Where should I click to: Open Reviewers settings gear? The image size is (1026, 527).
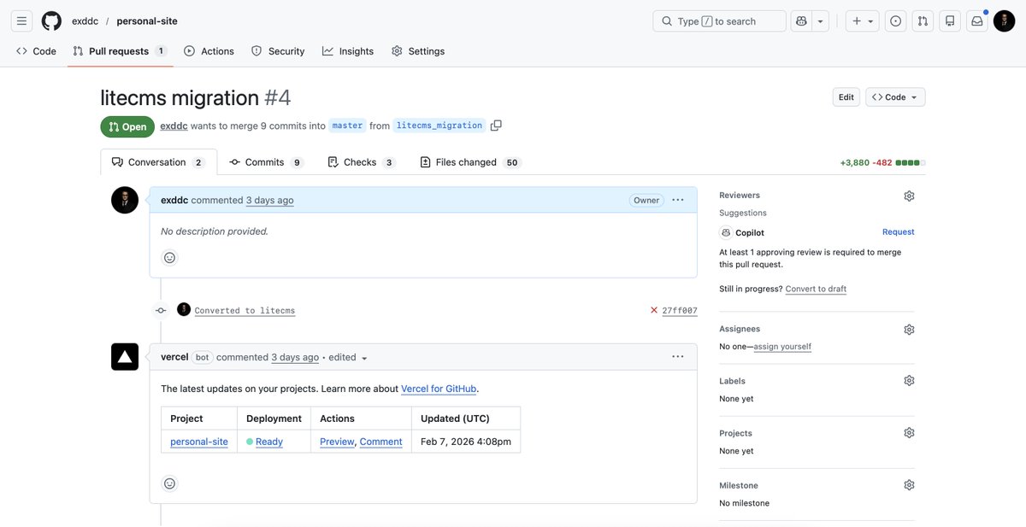click(909, 196)
